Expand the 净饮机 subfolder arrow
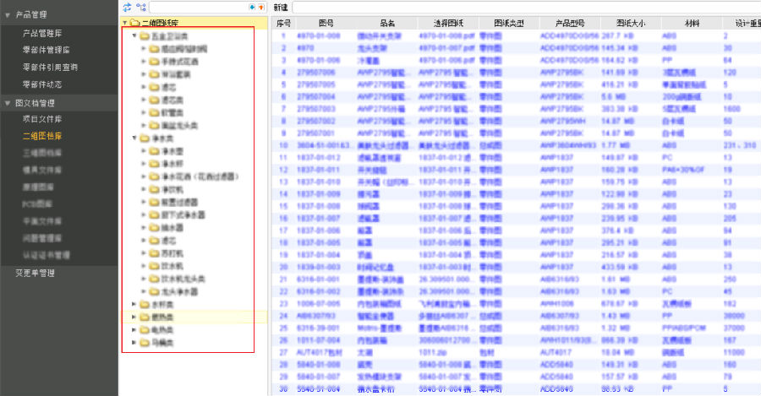This screenshot has width=761, height=396. coord(143,190)
